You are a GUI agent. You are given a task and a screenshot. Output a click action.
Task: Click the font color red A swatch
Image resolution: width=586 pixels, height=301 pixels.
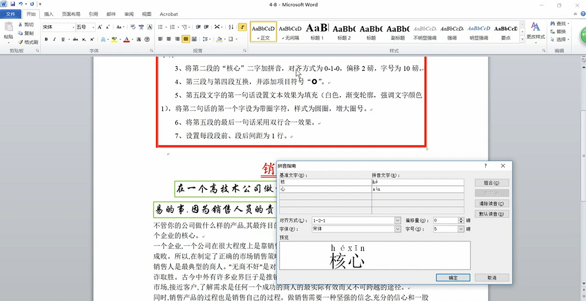click(x=127, y=39)
